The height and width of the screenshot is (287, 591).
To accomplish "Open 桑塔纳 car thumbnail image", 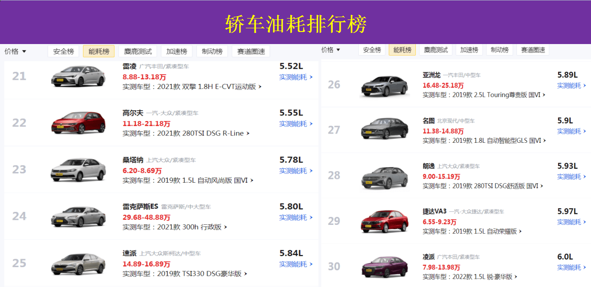I will coord(78,170).
